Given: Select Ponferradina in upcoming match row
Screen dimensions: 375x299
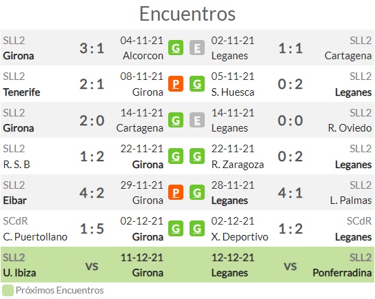Looking at the screenshot, I should click(x=342, y=273).
